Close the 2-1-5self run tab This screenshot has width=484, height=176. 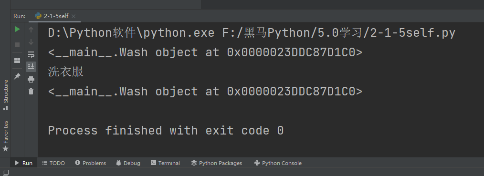click(x=74, y=16)
